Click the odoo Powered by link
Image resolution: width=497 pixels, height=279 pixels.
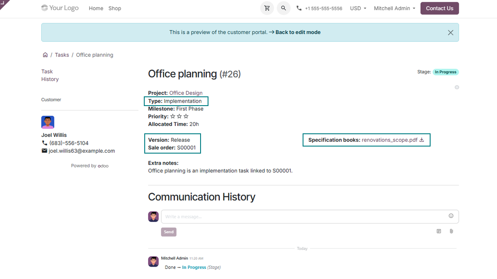tap(103, 166)
